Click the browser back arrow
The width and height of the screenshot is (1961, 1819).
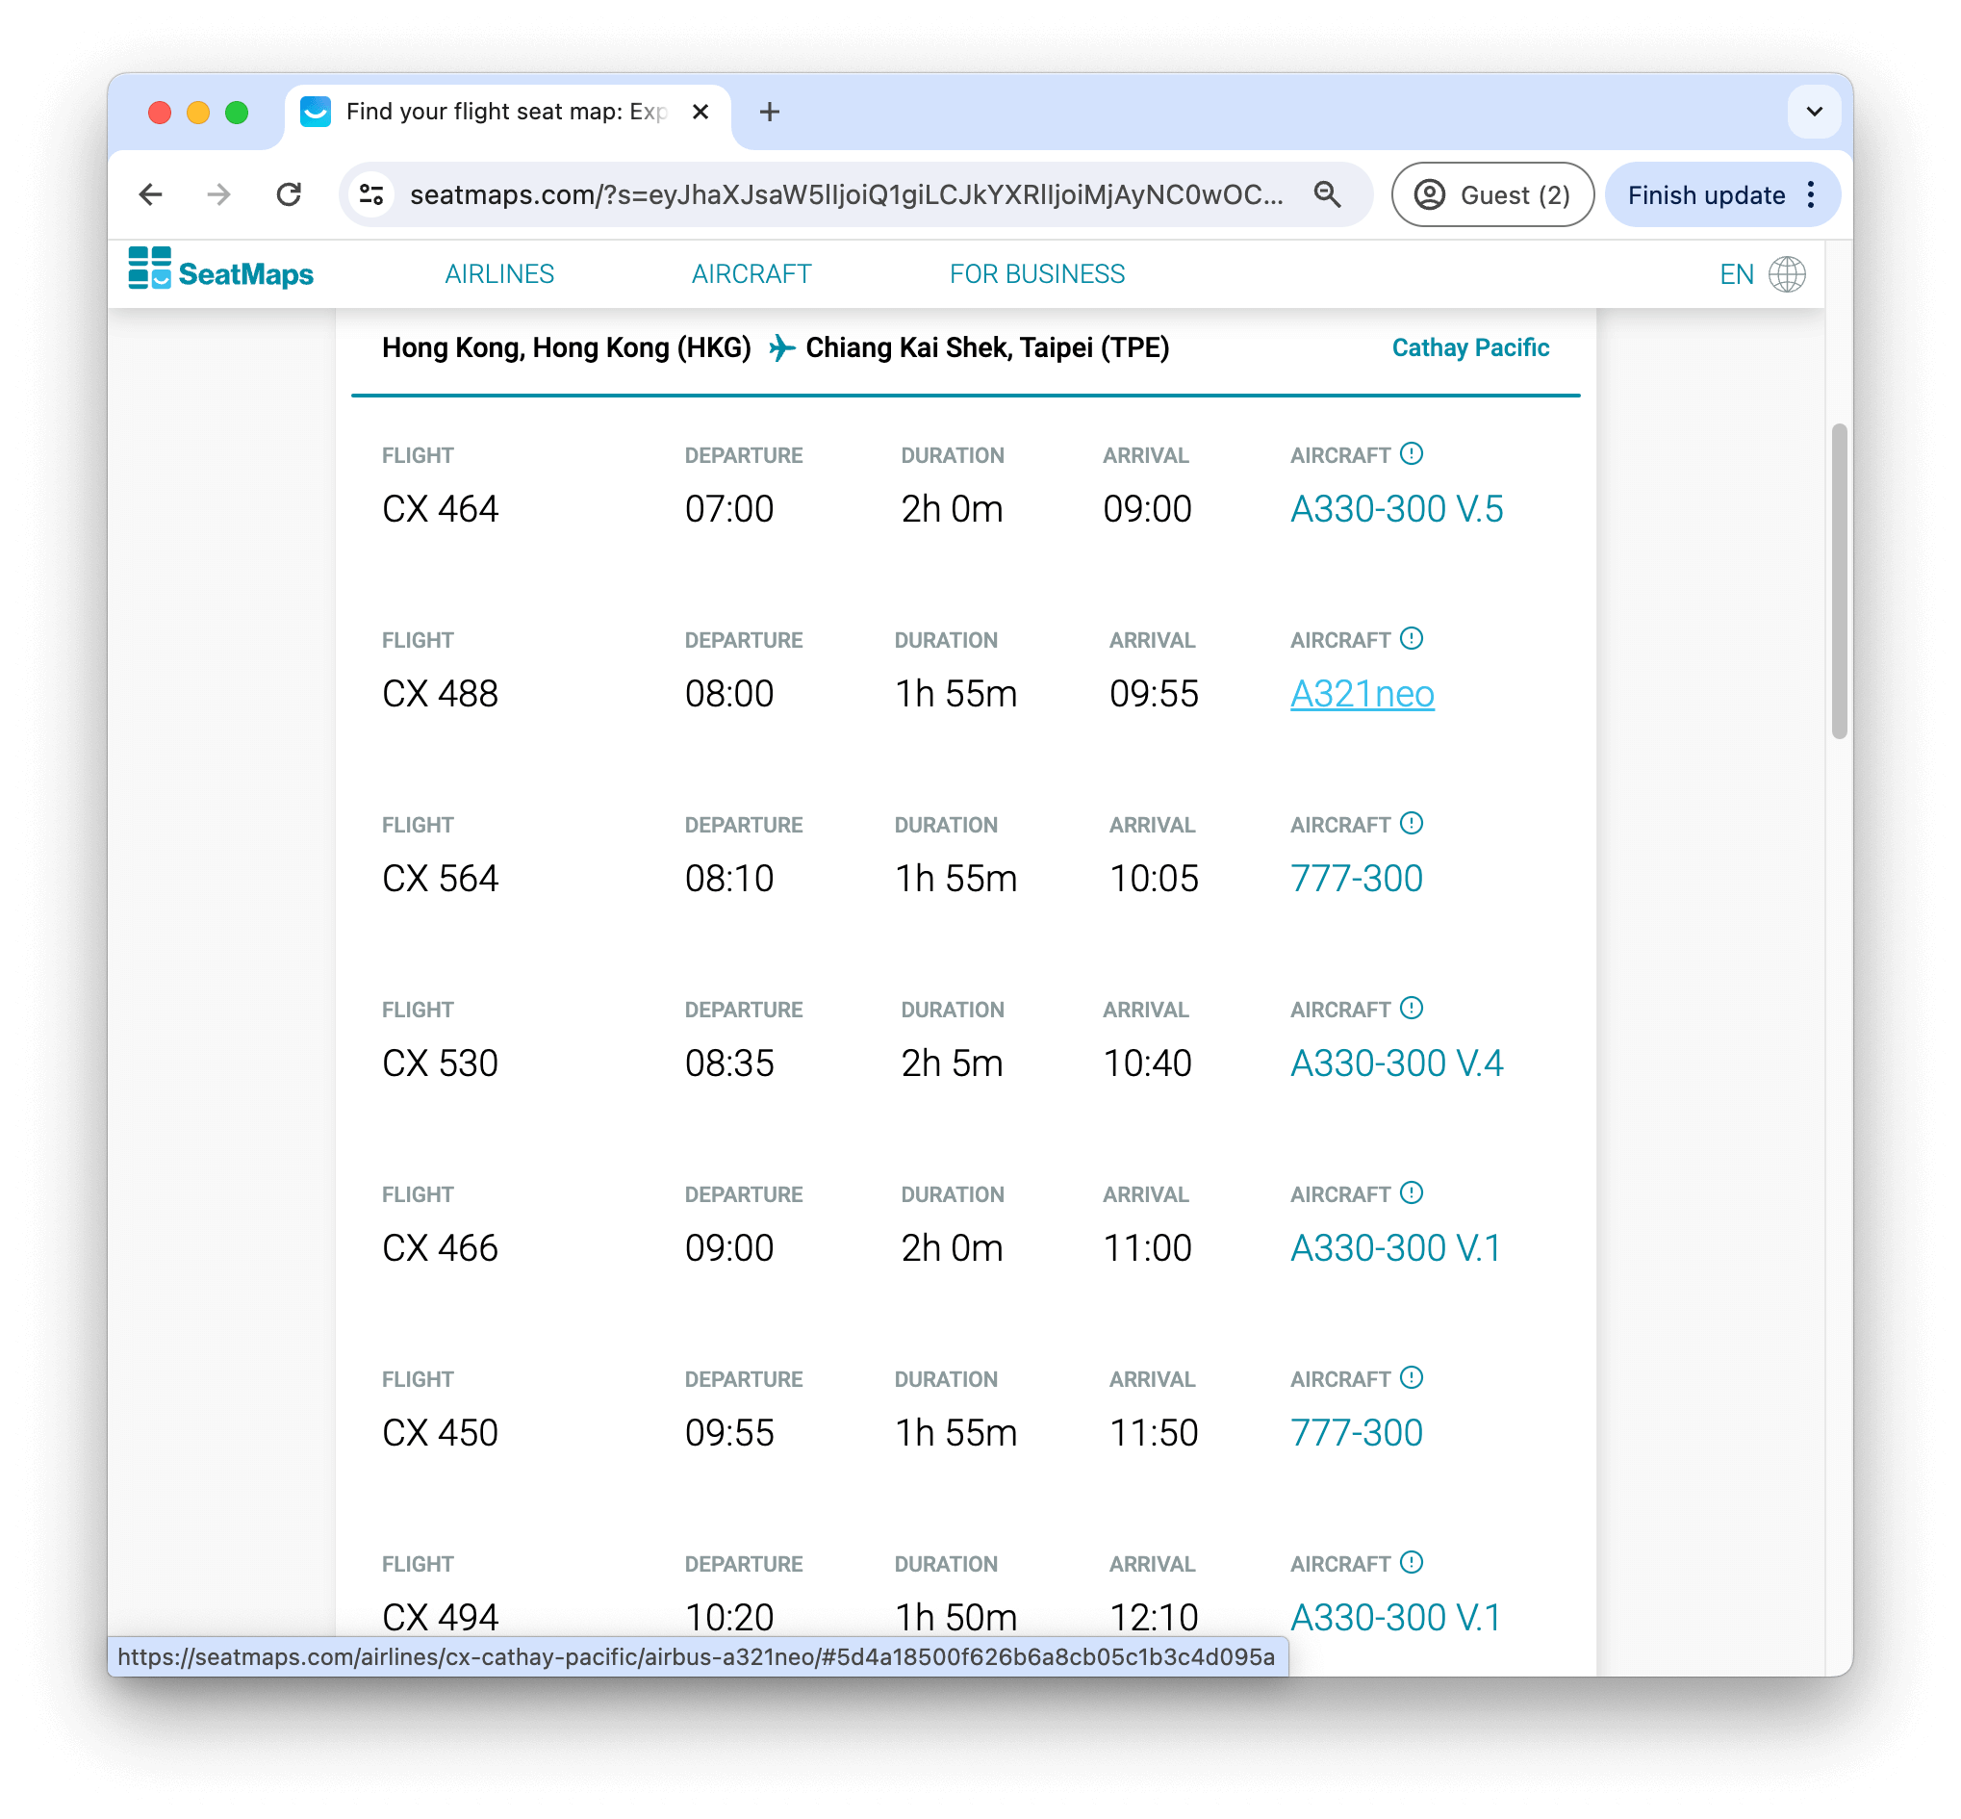tap(150, 194)
